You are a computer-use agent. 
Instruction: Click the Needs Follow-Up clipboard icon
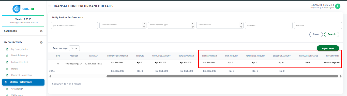[x=7, y=56]
